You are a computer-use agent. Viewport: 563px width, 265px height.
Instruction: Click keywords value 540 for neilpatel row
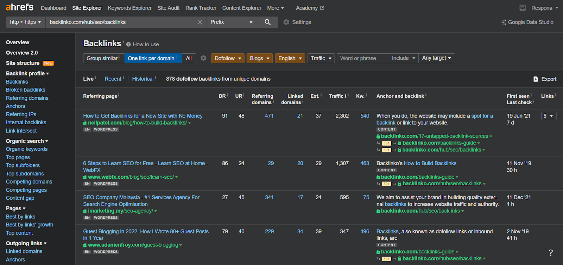(365, 116)
